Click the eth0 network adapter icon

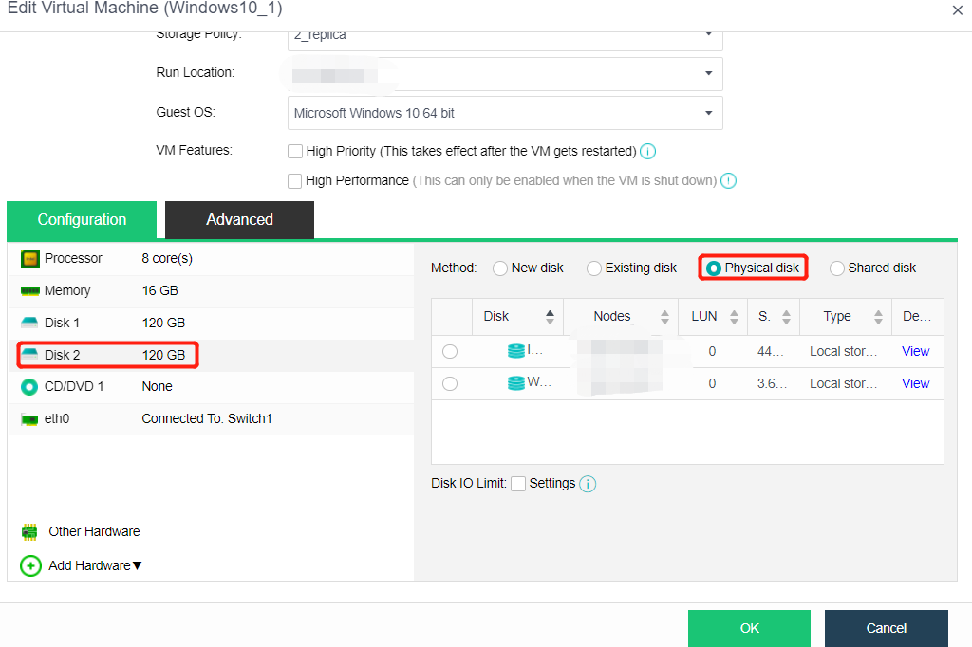click(x=30, y=418)
